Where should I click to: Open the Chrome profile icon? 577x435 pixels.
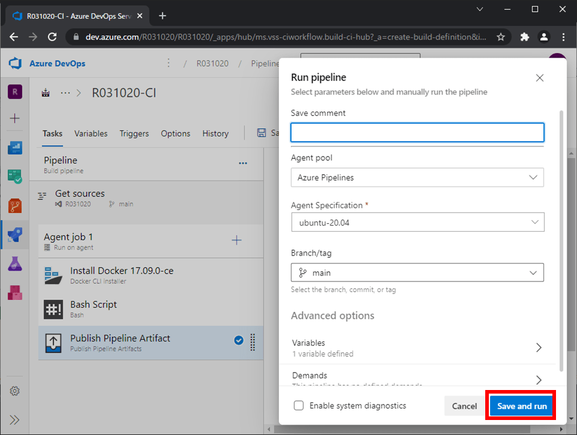click(x=544, y=37)
